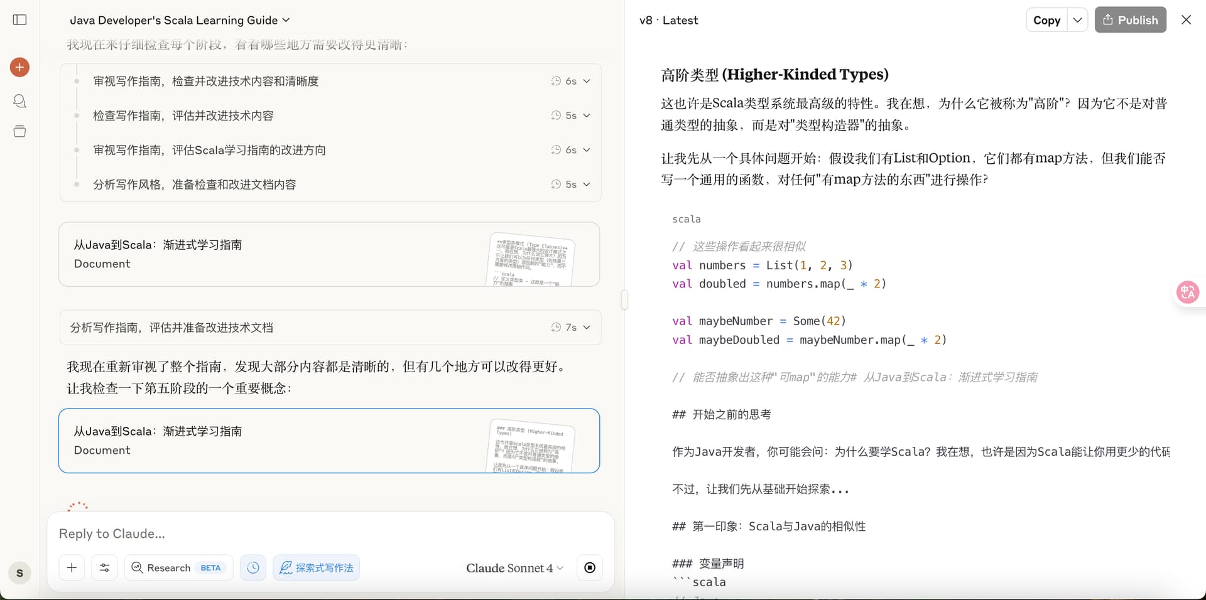Image resolution: width=1206 pixels, height=600 pixels.
Task: Toggle the left sidebar panel icon
Action: (x=19, y=19)
